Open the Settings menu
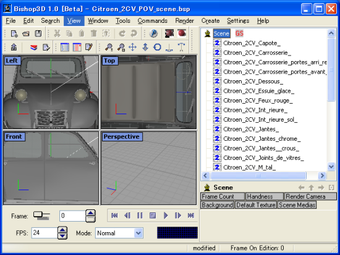 (238, 21)
